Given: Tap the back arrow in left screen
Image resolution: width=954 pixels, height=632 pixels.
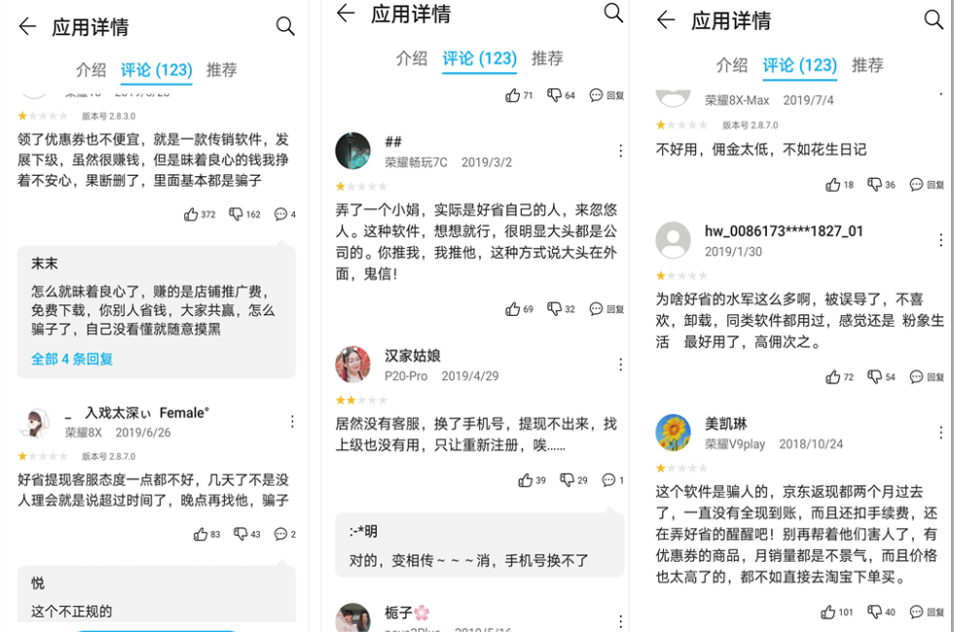Looking at the screenshot, I should click(x=27, y=27).
